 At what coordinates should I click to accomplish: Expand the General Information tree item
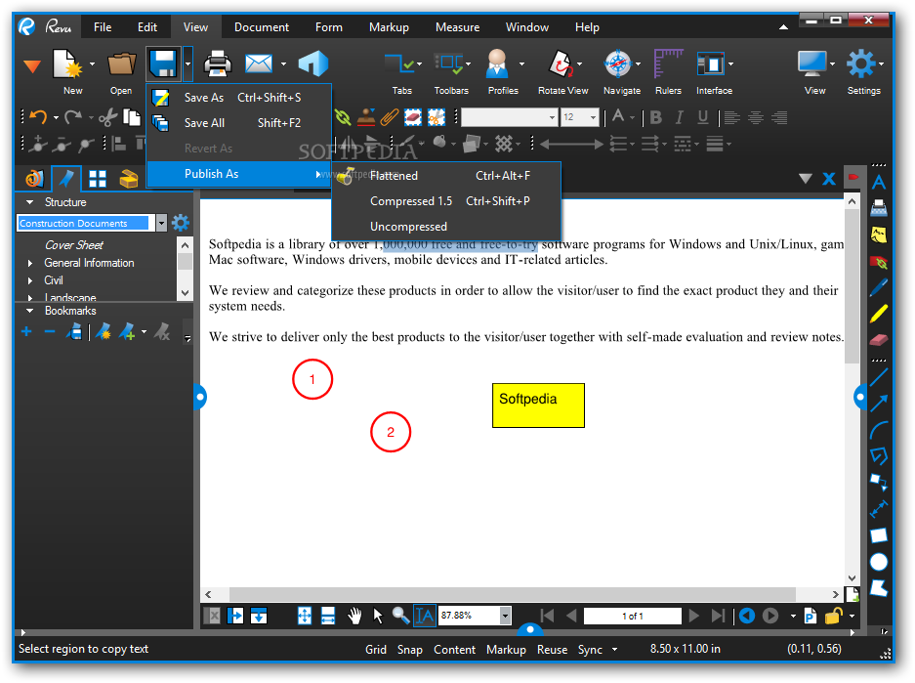click(x=30, y=263)
